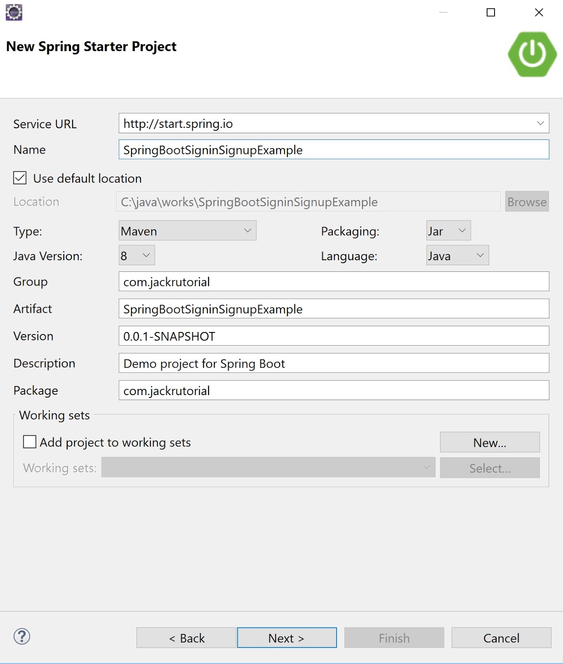The width and height of the screenshot is (563, 664).
Task: Click the New... working set button
Action: (x=490, y=442)
